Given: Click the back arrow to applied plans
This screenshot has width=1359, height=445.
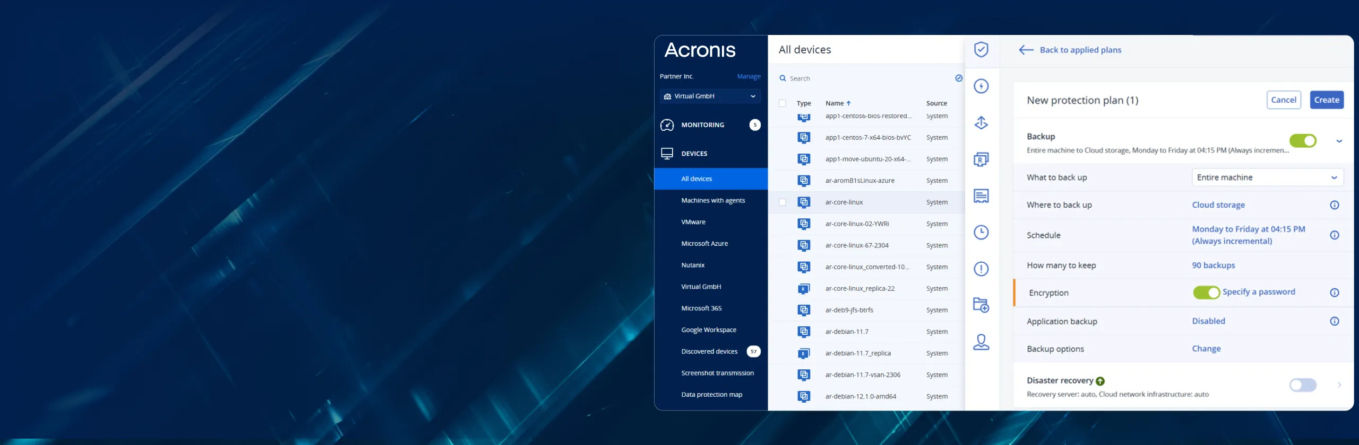Looking at the screenshot, I should (1026, 50).
